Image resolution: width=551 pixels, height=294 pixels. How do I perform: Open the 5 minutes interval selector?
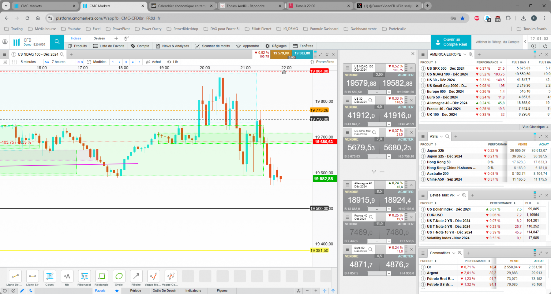[28, 62]
